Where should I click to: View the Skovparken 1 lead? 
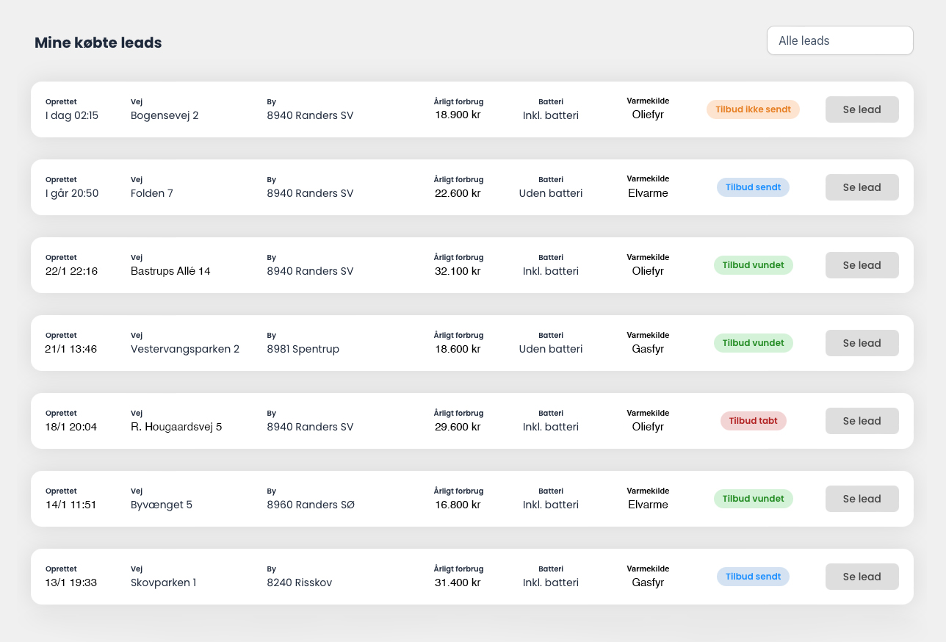862,577
